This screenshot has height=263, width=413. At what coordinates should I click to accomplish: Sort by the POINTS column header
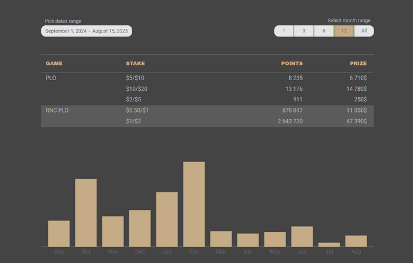coord(292,64)
